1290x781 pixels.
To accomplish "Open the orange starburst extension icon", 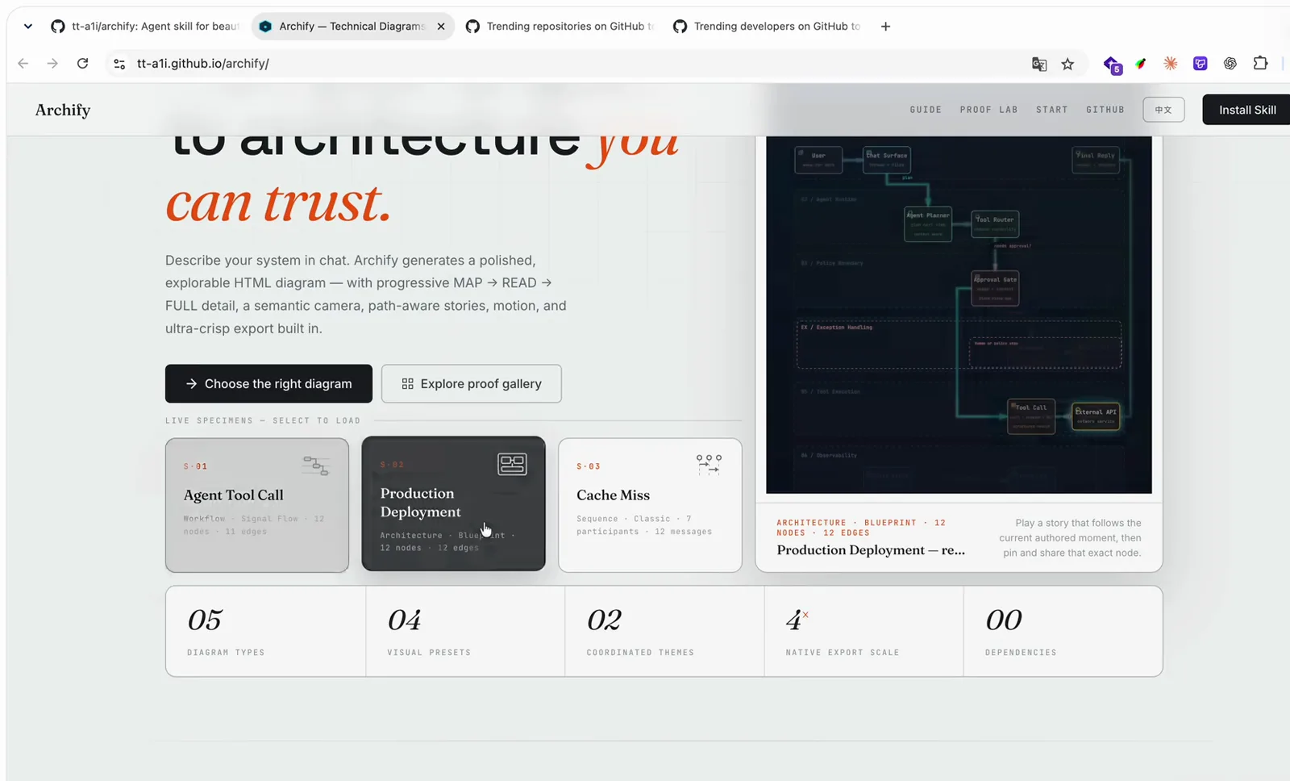I will (x=1171, y=63).
